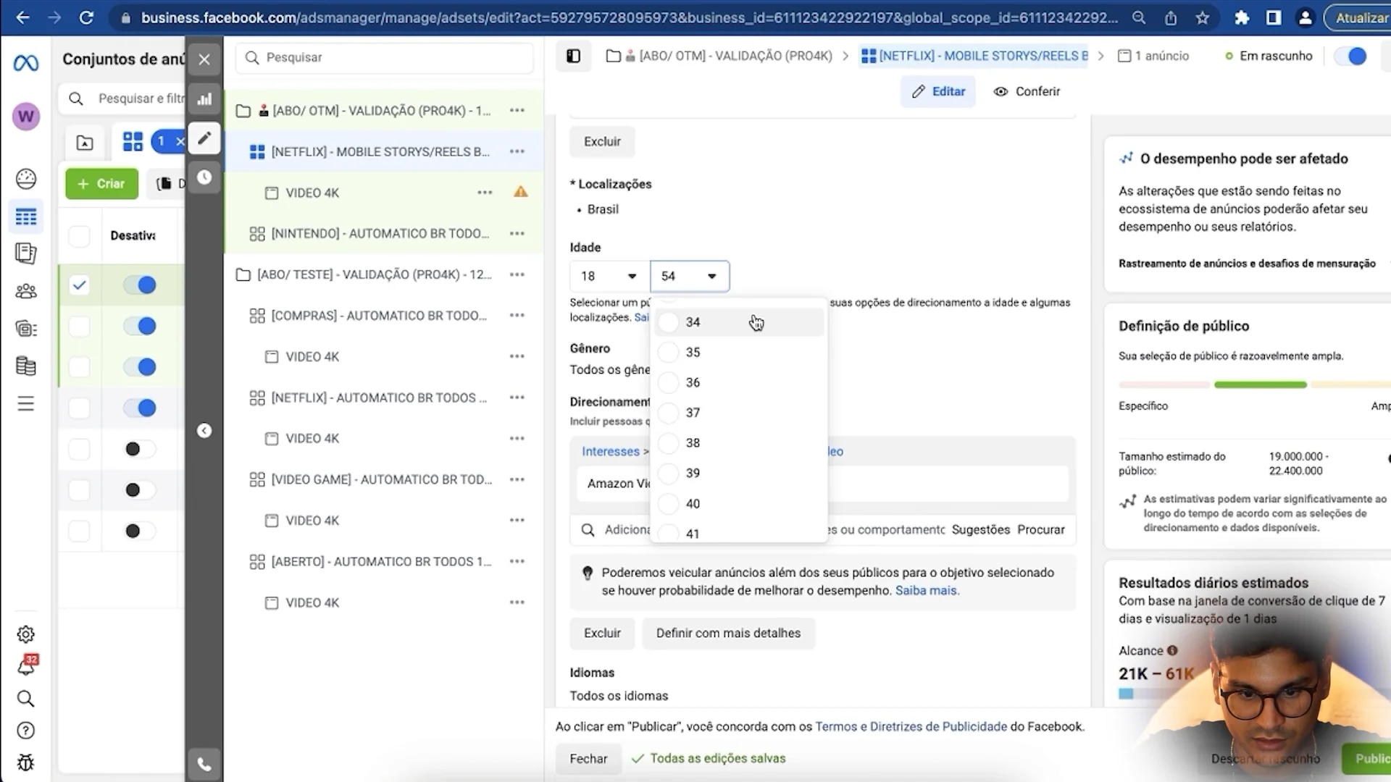Open the minimum age 18 dropdown
The height and width of the screenshot is (782, 1391).
click(x=609, y=276)
